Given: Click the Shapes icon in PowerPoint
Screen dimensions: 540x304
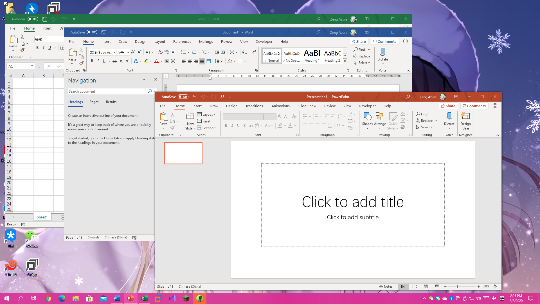Looking at the screenshot, I should (x=367, y=117).
